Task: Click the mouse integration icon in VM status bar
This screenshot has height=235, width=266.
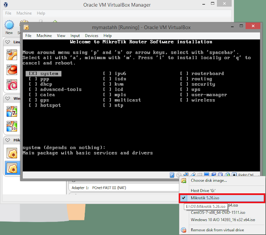Action: pos(227,175)
